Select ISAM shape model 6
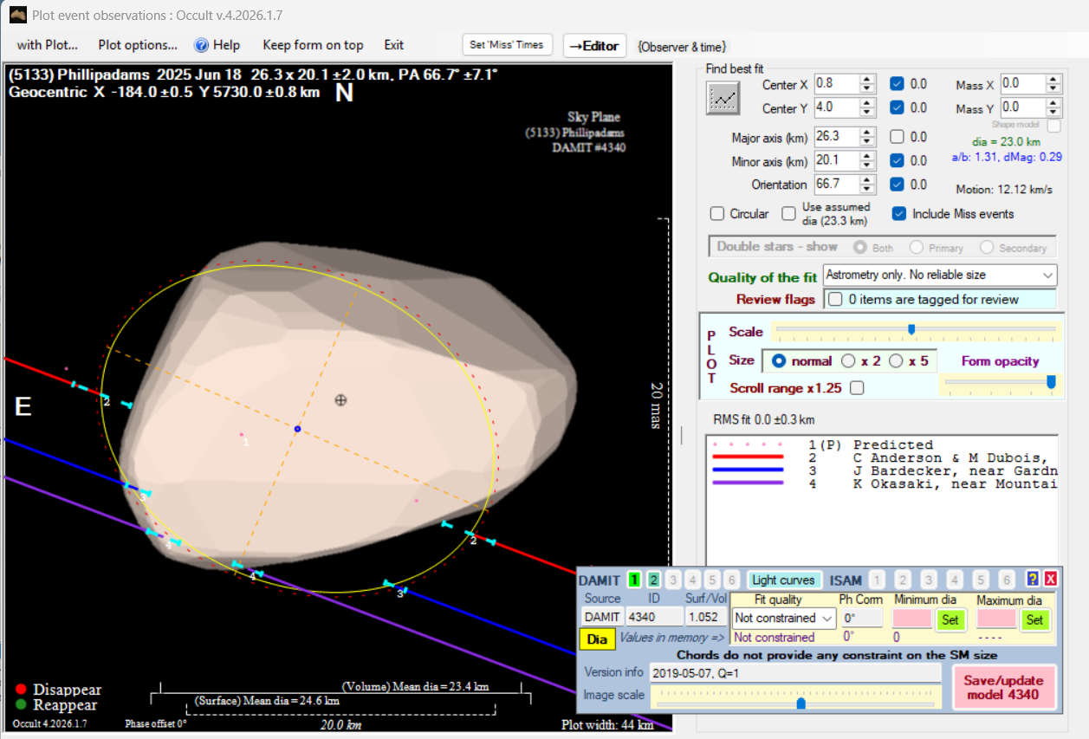 (x=1007, y=580)
